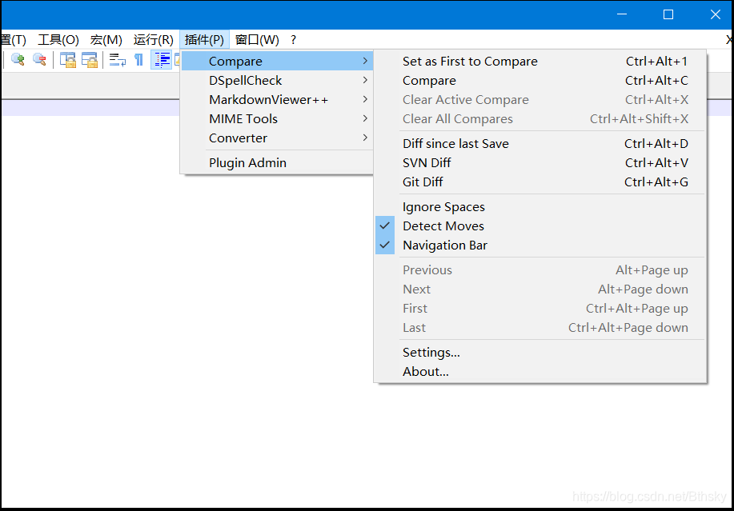Select the Zoom Out toolbar icon
The width and height of the screenshot is (734, 511).
click(38, 59)
